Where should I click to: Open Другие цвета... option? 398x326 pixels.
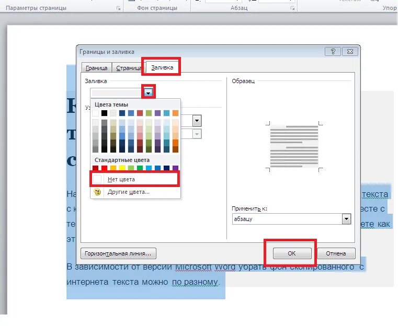coord(135,192)
